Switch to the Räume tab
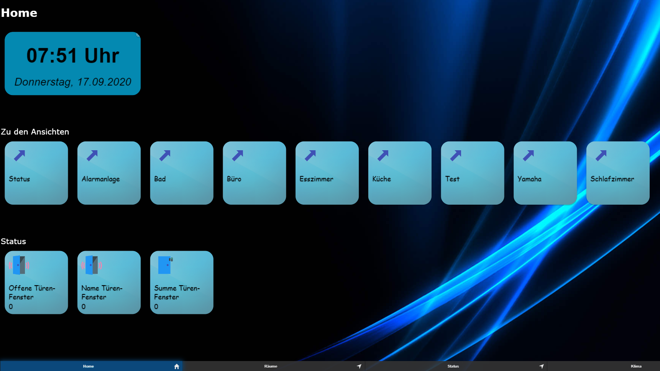 [x=274, y=366]
